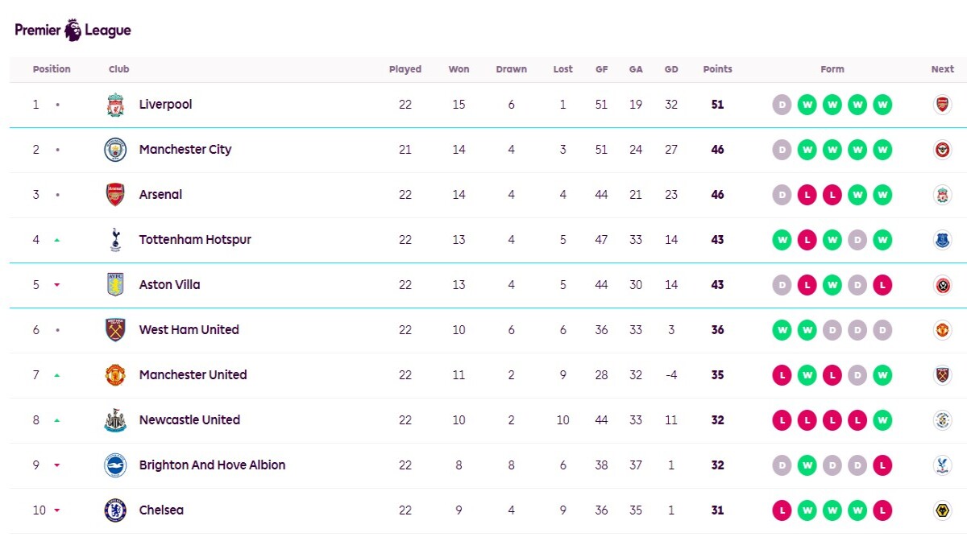This screenshot has height=537, width=967.
Task: Click Chelsea's position-down red arrow
Action: (57, 510)
